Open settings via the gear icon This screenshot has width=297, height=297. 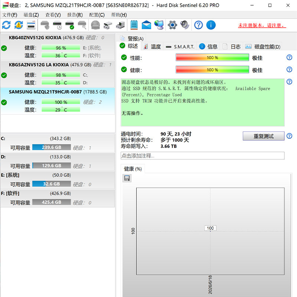pos(172,25)
